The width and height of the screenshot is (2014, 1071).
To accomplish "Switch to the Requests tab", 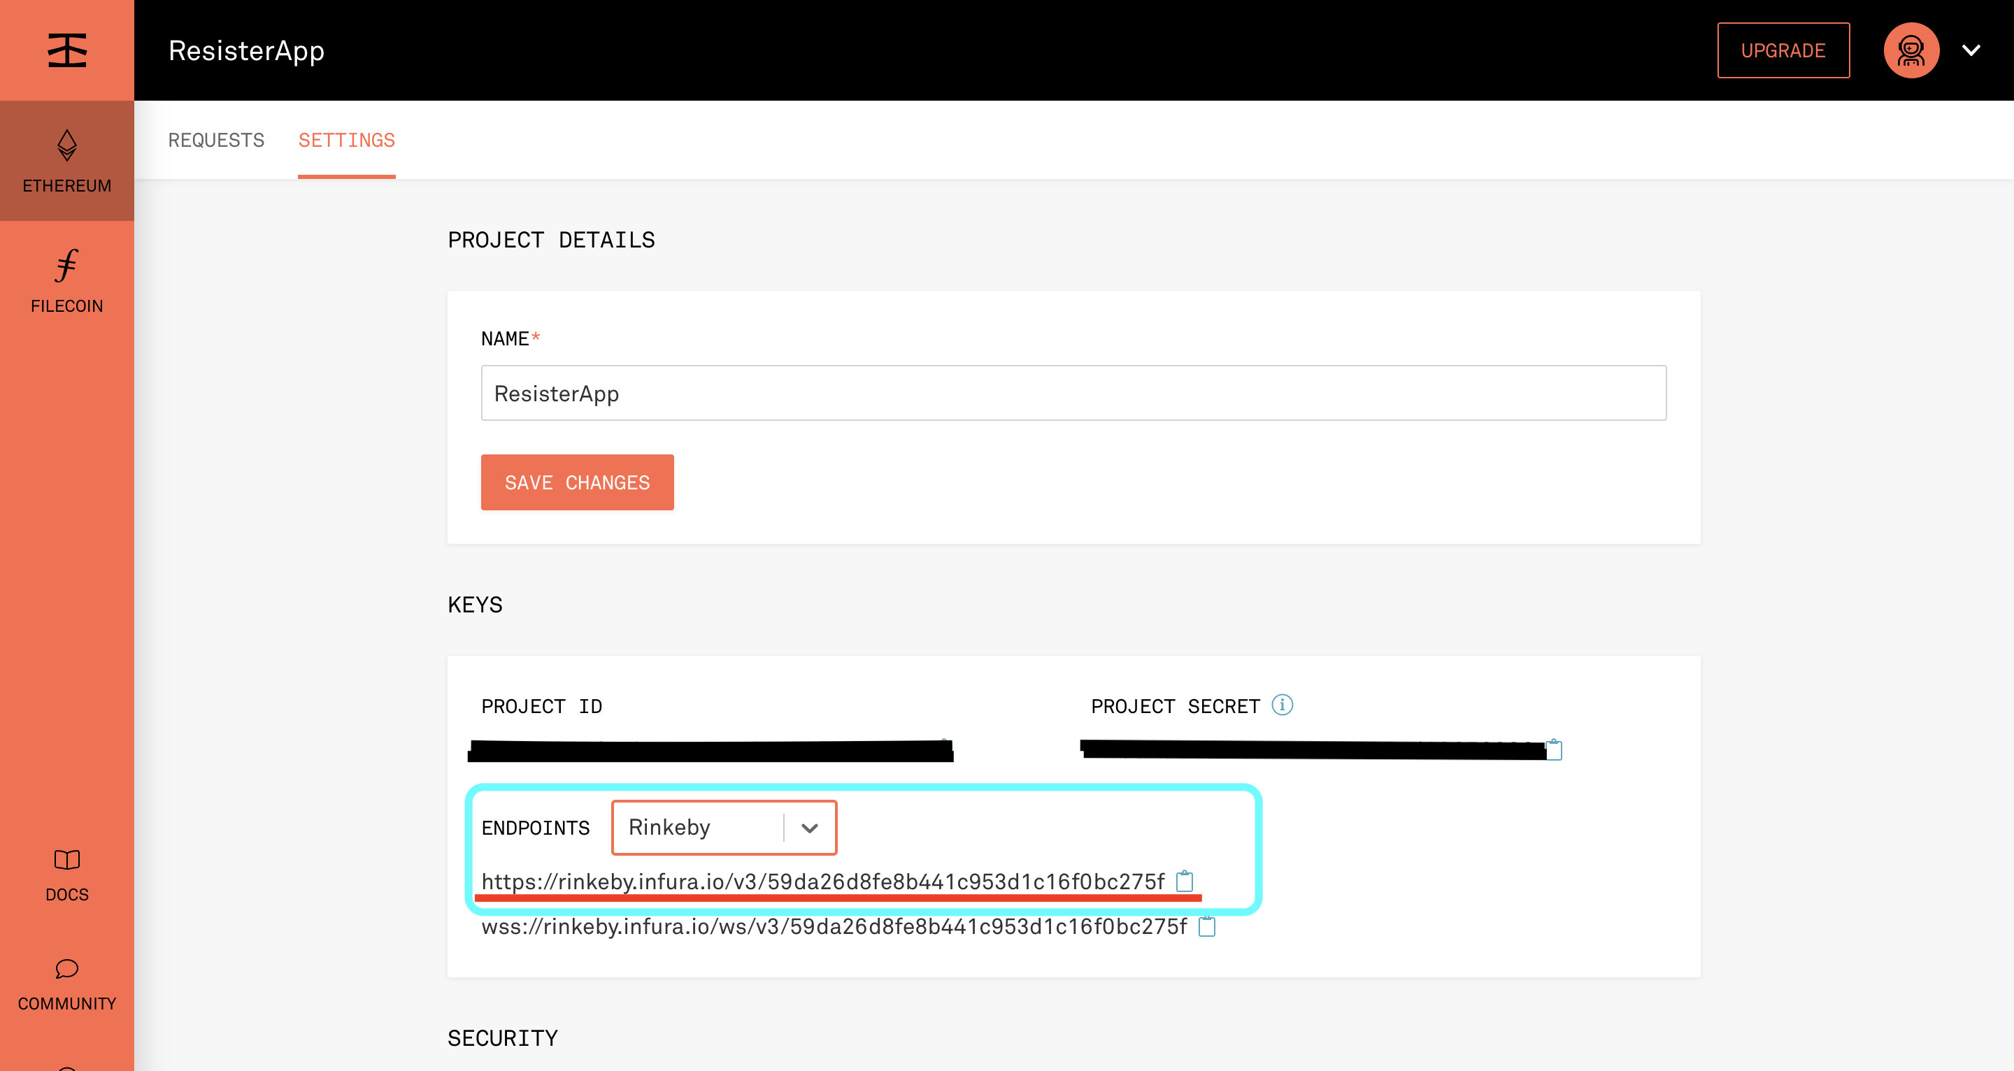I will (216, 140).
